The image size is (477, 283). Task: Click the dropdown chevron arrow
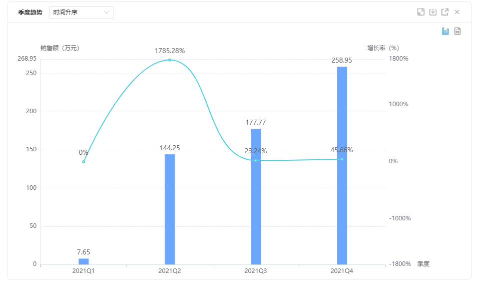[x=107, y=13]
